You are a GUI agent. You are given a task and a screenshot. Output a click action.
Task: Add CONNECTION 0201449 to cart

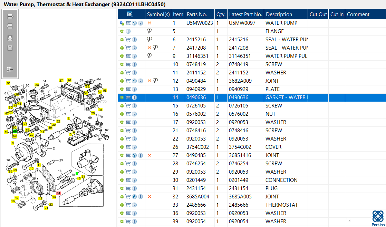click(x=128, y=180)
